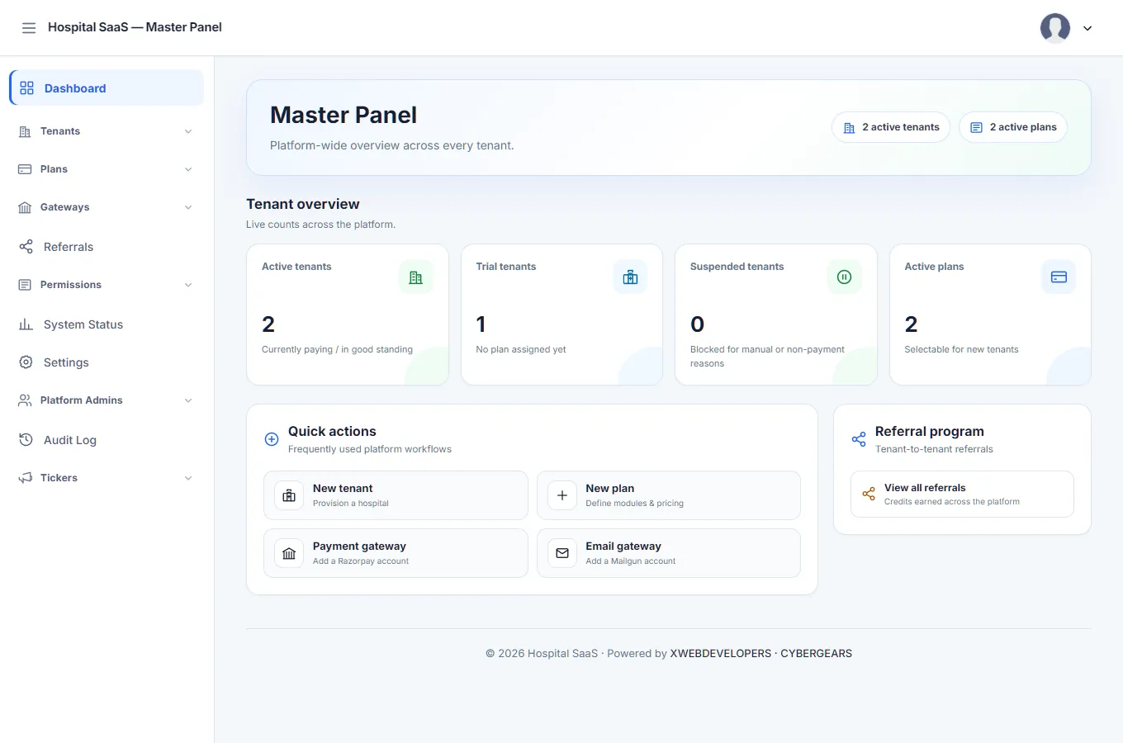Click the 2 active tenants pill
Screen dimensions: 1123x743
(891, 127)
